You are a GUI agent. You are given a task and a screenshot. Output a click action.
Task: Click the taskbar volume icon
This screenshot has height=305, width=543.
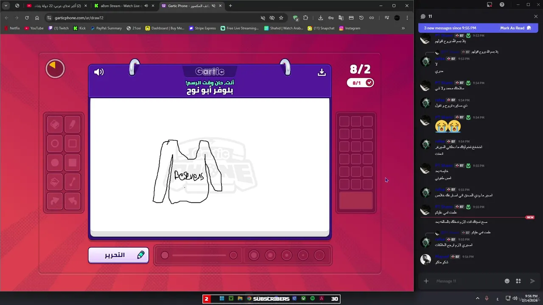pyautogui.click(x=515, y=299)
